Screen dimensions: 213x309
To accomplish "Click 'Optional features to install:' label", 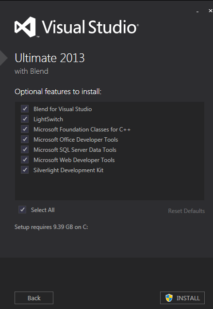I will [58, 92].
